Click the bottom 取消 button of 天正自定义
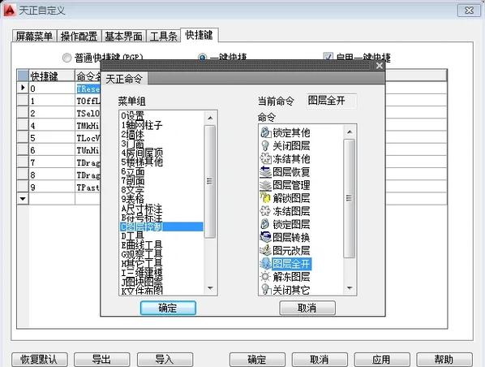Screen dimensions: 485x367 pyautogui.click(x=320, y=359)
